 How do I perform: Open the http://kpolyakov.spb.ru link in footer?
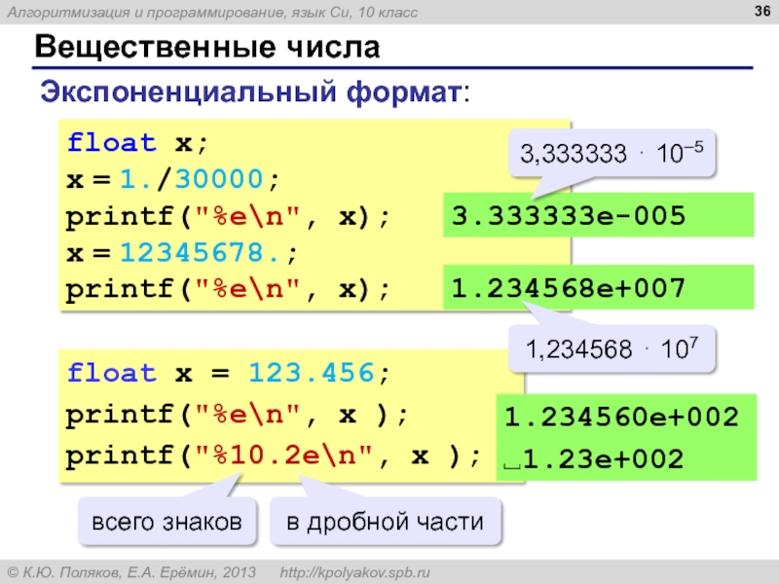click(354, 570)
